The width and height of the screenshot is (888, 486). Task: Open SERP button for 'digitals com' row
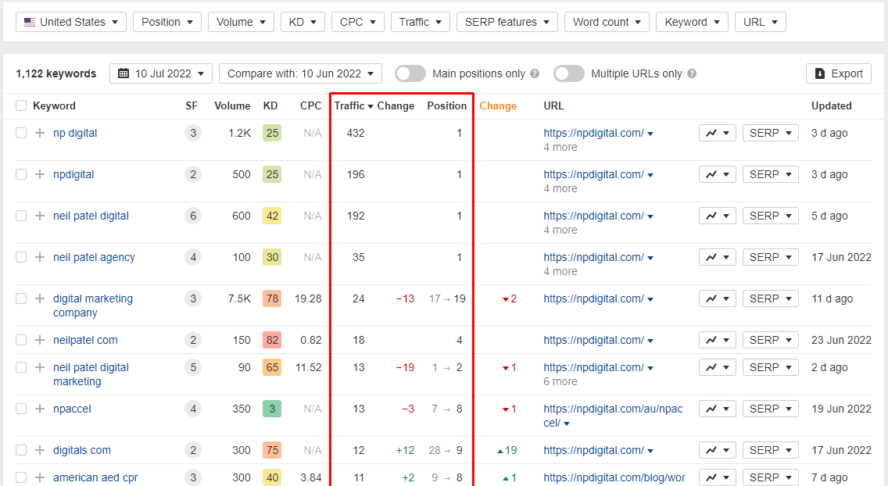point(770,450)
